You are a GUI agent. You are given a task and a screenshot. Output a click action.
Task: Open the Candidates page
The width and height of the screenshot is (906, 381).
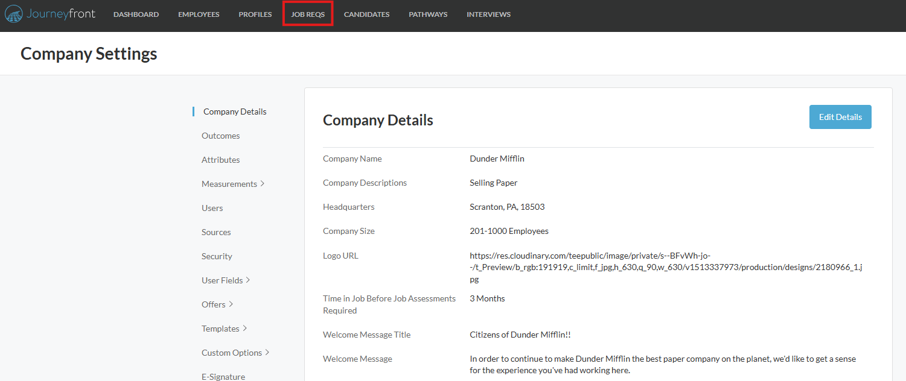tap(367, 14)
